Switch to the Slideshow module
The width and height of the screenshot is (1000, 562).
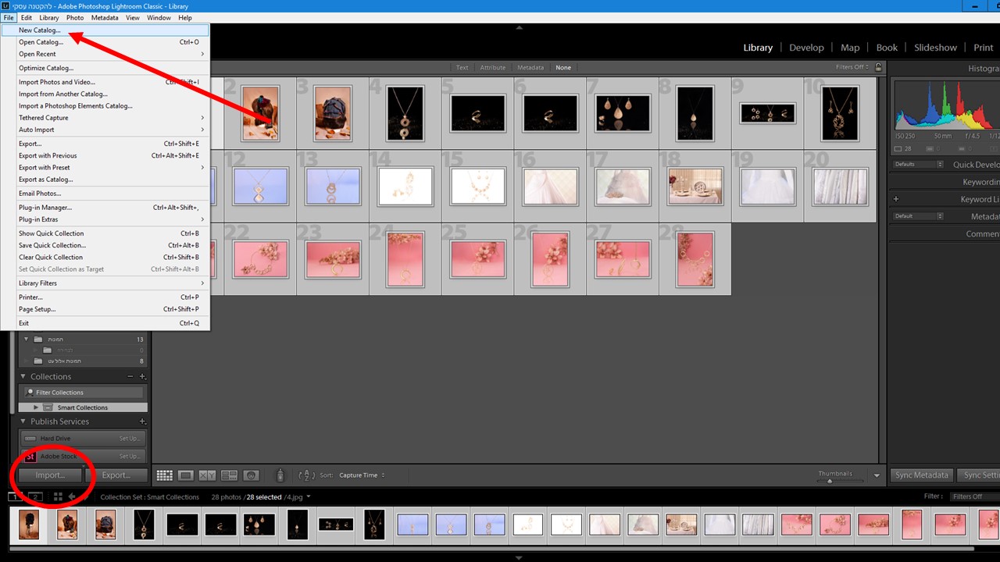935,48
